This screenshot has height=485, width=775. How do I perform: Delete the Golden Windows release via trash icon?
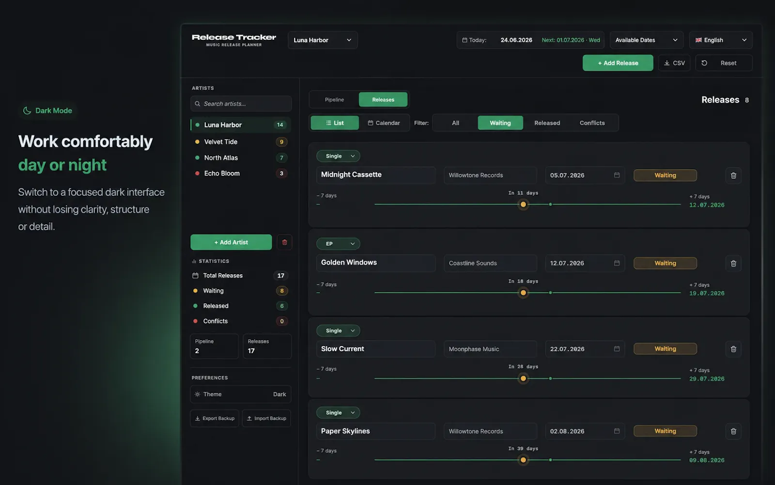(x=733, y=264)
